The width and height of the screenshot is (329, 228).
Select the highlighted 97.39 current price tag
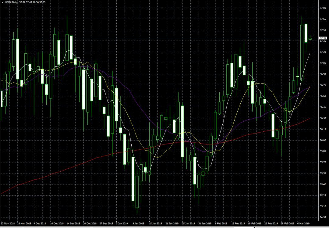(x=323, y=38)
